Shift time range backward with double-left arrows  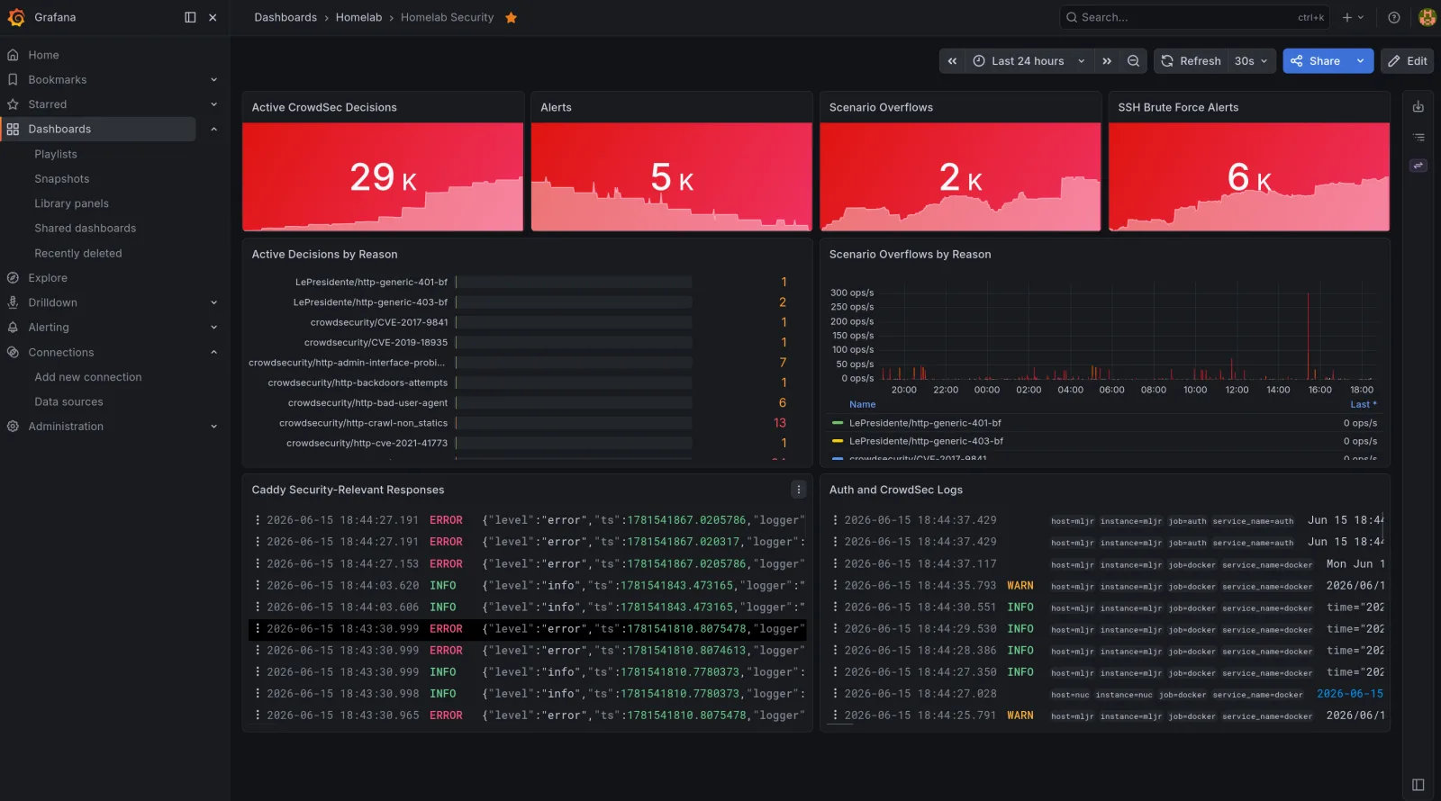[952, 61]
